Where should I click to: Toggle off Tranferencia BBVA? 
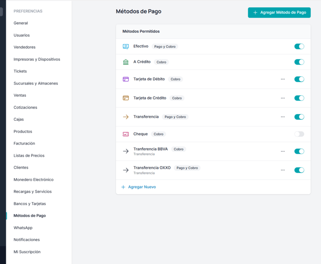[299, 151]
